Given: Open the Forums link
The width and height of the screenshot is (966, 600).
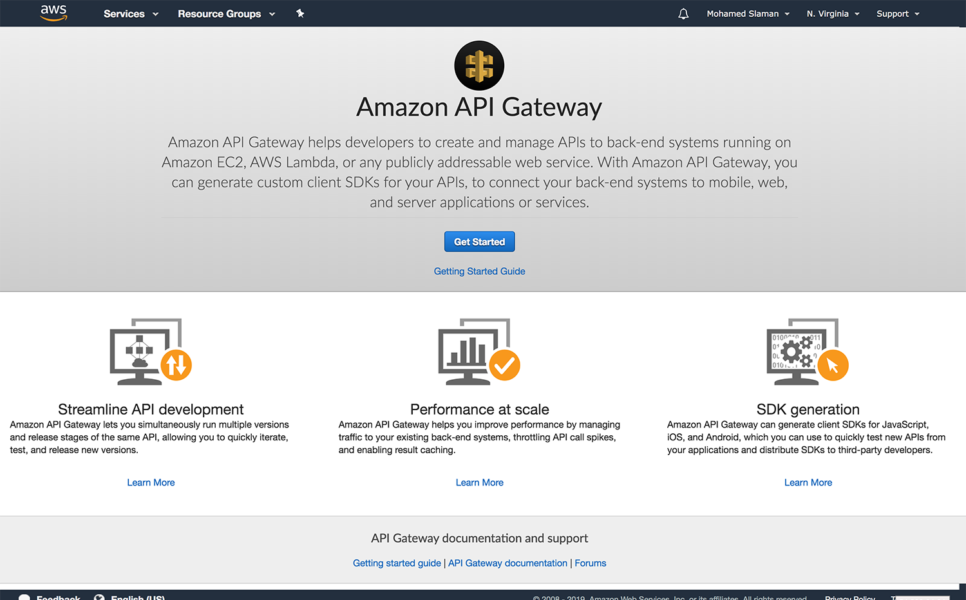Looking at the screenshot, I should pyautogui.click(x=590, y=563).
